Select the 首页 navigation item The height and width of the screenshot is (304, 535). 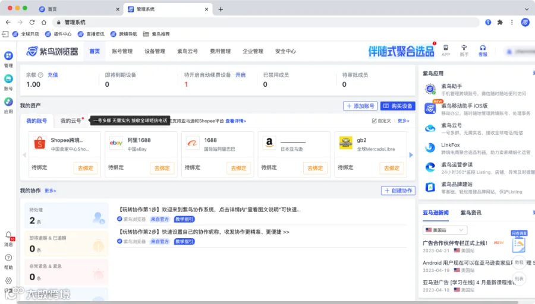[x=95, y=51]
